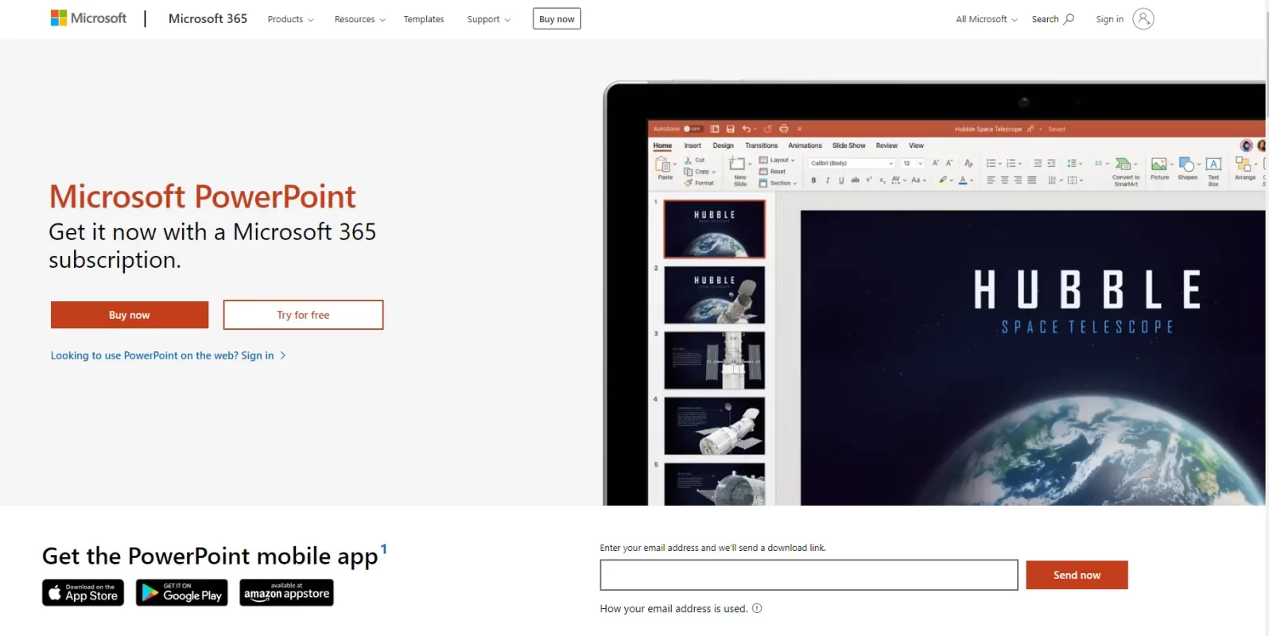Click Looking to use PowerPoint on the web link

click(168, 355)
